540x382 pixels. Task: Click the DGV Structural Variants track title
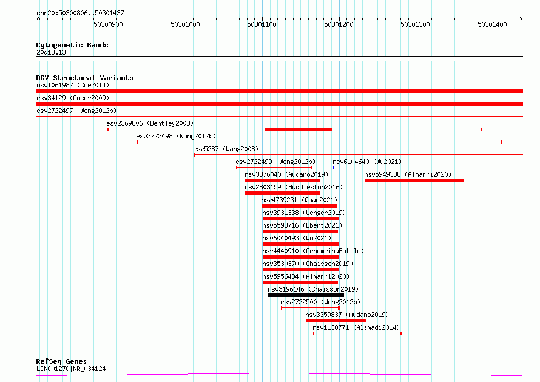click(x=85, y=78)
